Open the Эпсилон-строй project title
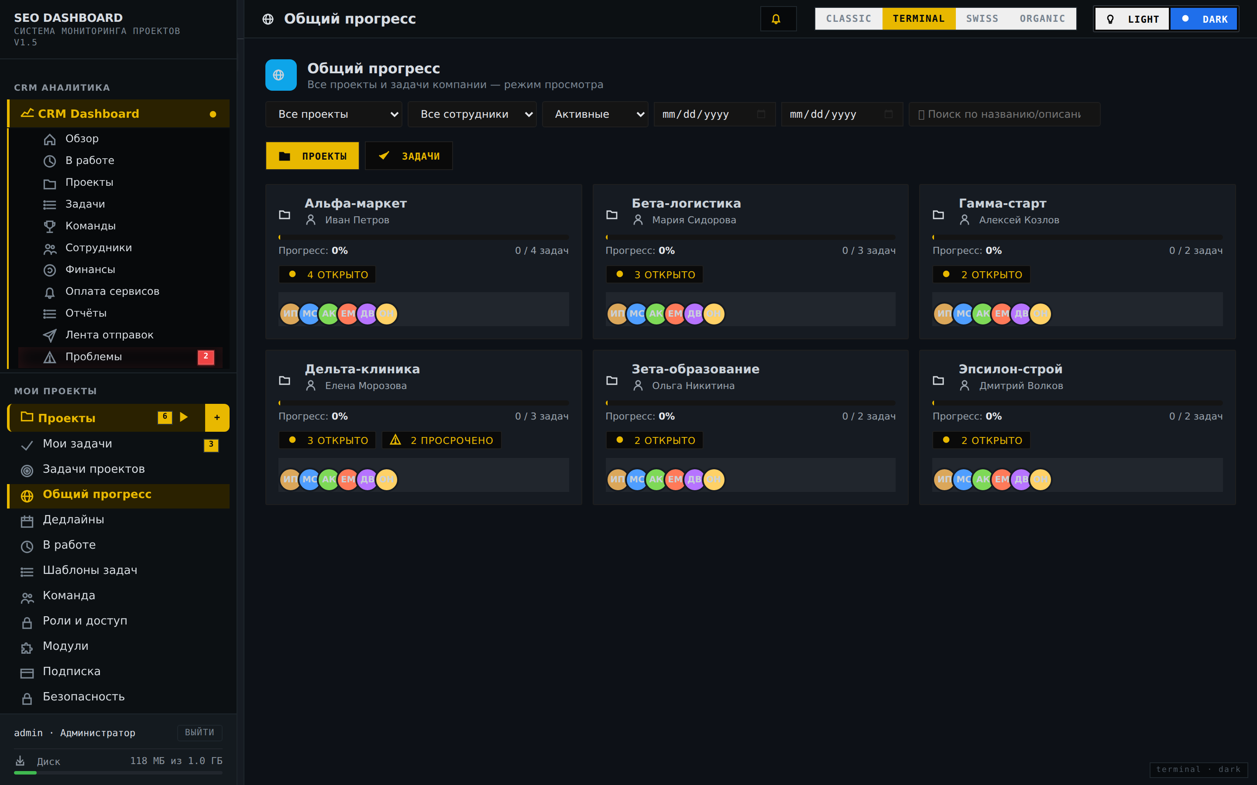Viewport: 1257px width, 785px height. click(x=1010, y=369)
